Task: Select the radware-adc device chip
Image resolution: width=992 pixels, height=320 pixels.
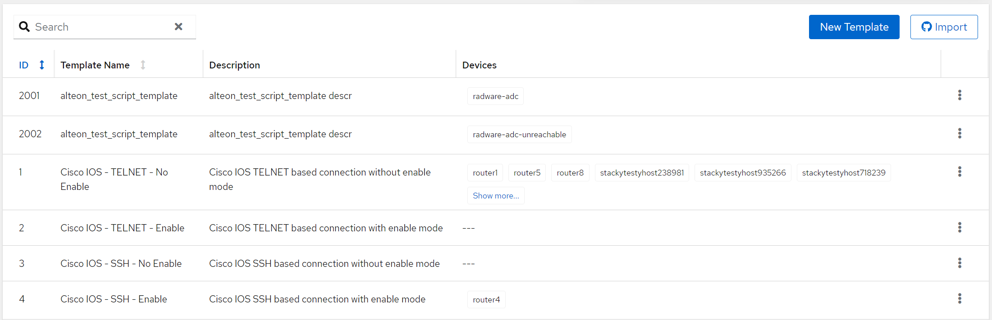Action: click(x=495, y=96)
